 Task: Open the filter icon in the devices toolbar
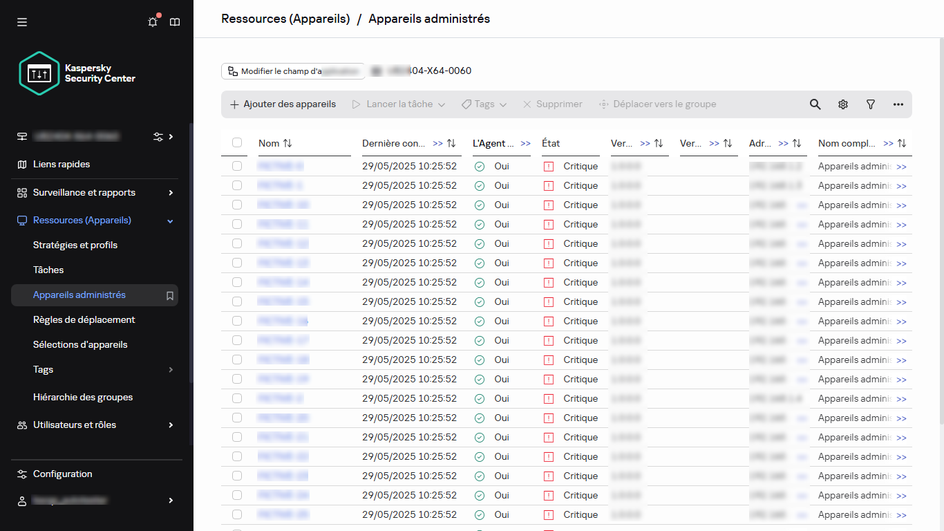click(870, 104)
